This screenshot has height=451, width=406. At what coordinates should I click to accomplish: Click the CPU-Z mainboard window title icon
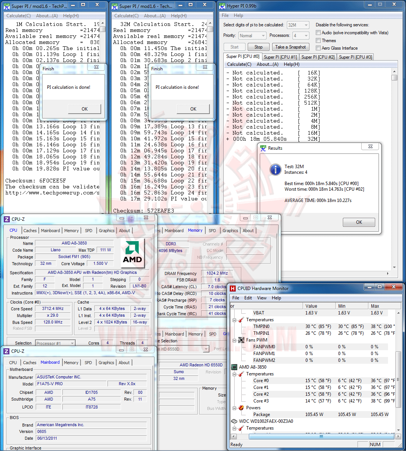tap(6, 351)
